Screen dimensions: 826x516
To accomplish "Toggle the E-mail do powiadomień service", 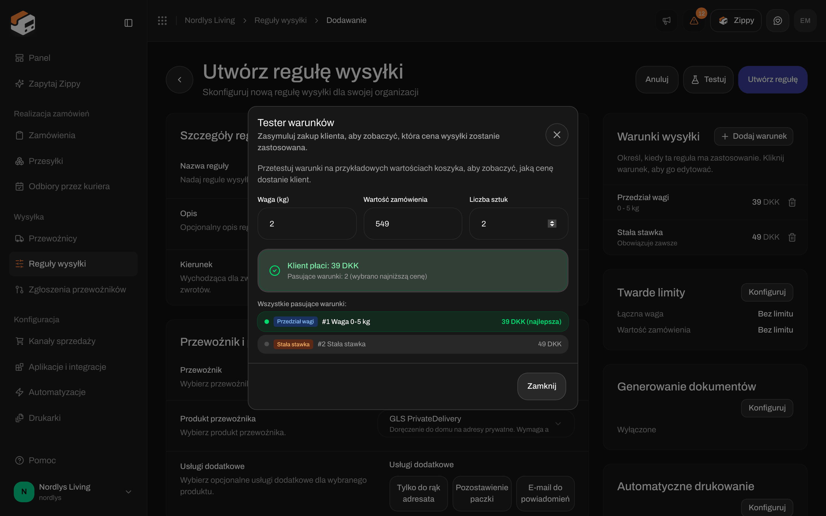I will click(545, 493).
